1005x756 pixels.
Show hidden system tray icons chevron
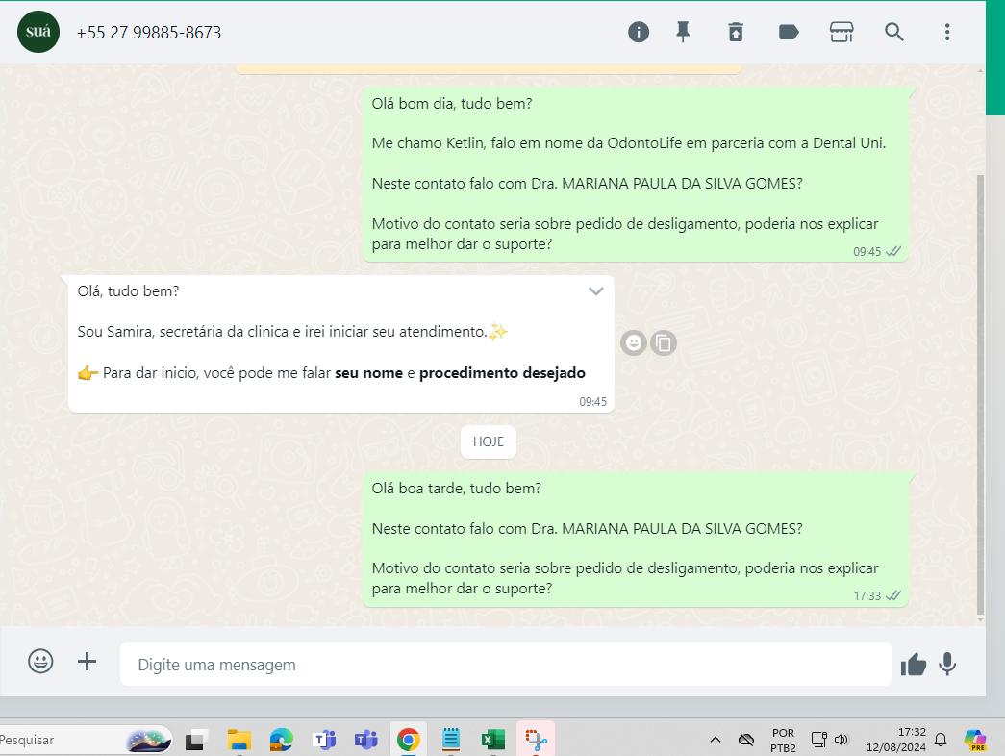click(715, 740)
